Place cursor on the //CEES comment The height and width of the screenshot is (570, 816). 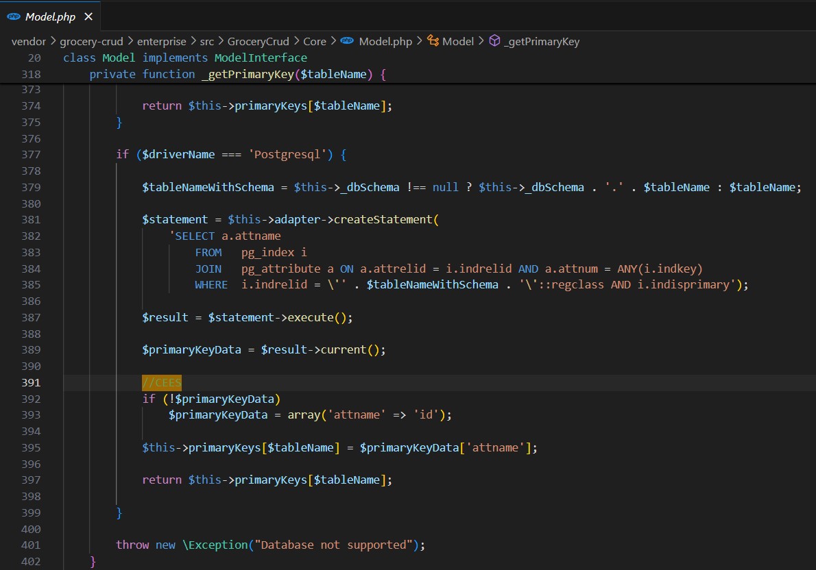(162, 382)
